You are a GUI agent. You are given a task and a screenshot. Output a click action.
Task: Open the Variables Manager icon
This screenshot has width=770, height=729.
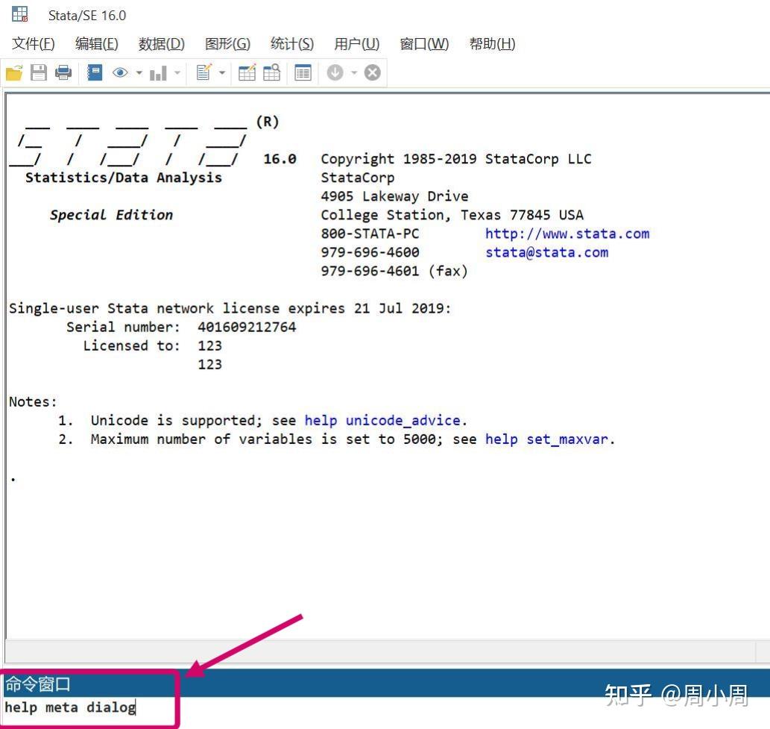(303, 73)
